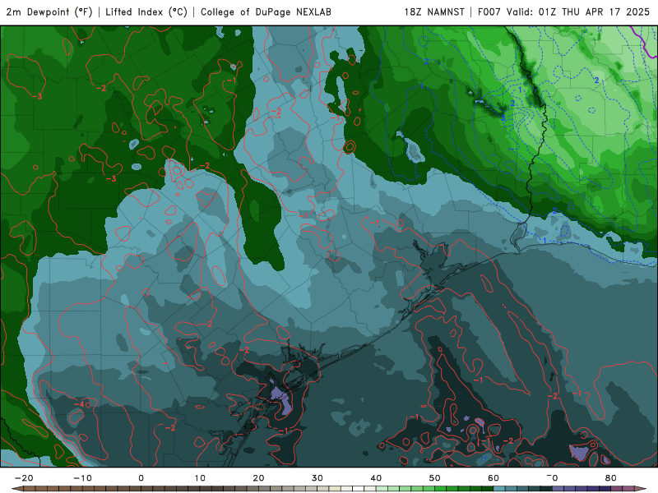Screen dimensions: 658x493
Task: Click the left arrow end of color bar
Action: pyautogui.click(x=16, y=488)
